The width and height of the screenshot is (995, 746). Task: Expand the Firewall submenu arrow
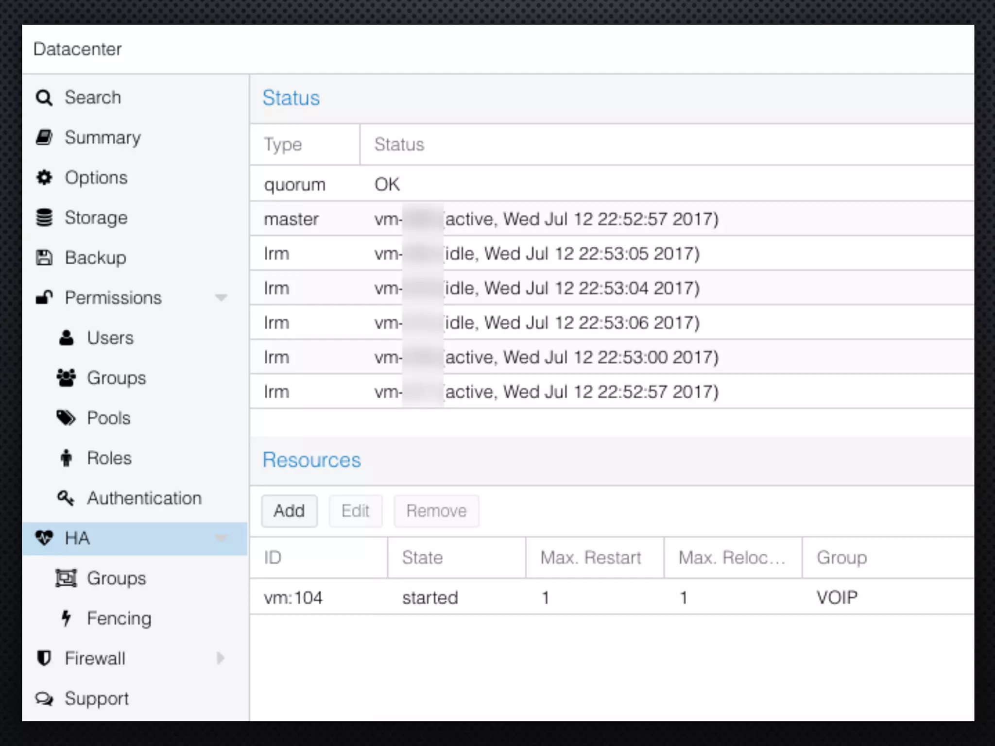(221, 659)
